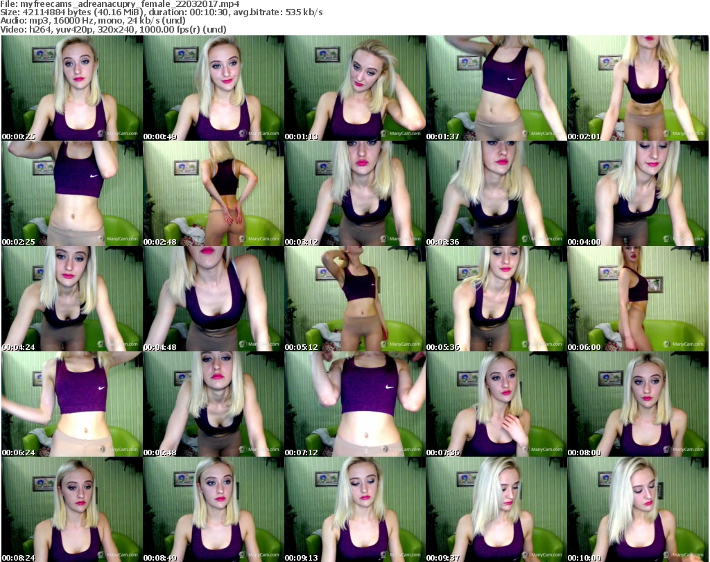Choose the thumbnail at 00:03:12

click(355, 193)
